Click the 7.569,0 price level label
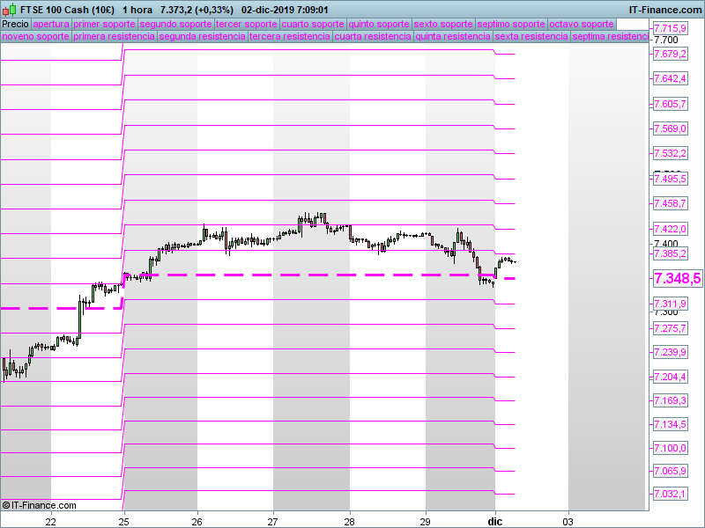Image resolution: width=705 pixels, height=528 pixels. (670, 128)
